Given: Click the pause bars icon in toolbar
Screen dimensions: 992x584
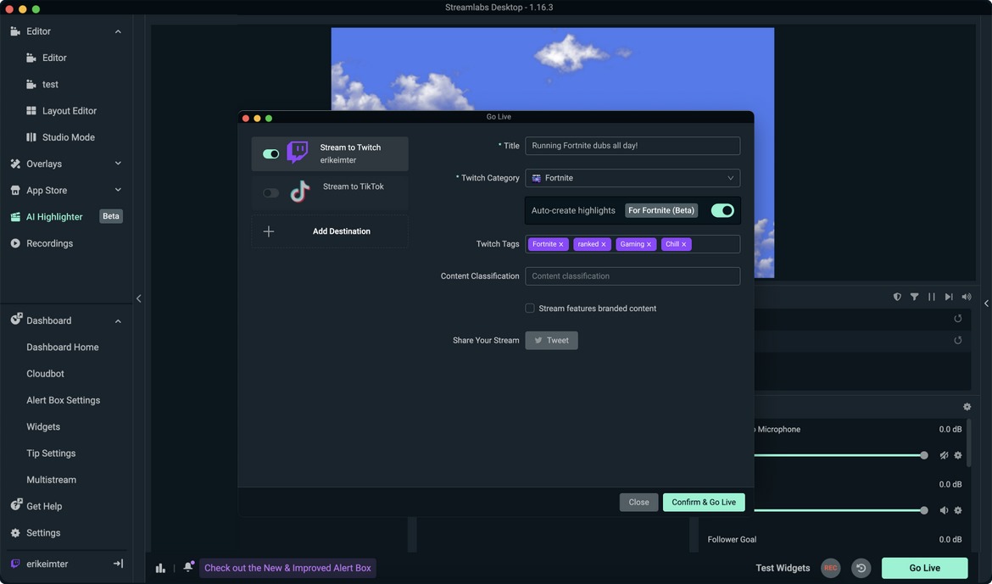Looking at the screenshot, I should tap(931, 297).
